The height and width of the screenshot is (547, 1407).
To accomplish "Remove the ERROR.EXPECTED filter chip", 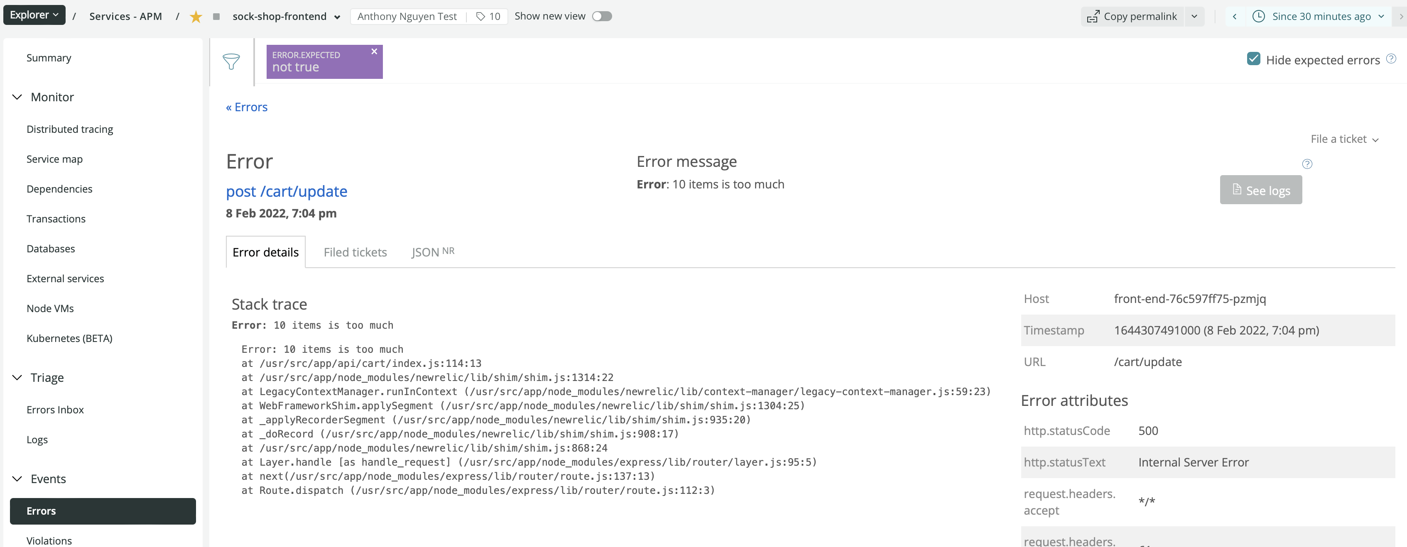I will pos(374,51).
